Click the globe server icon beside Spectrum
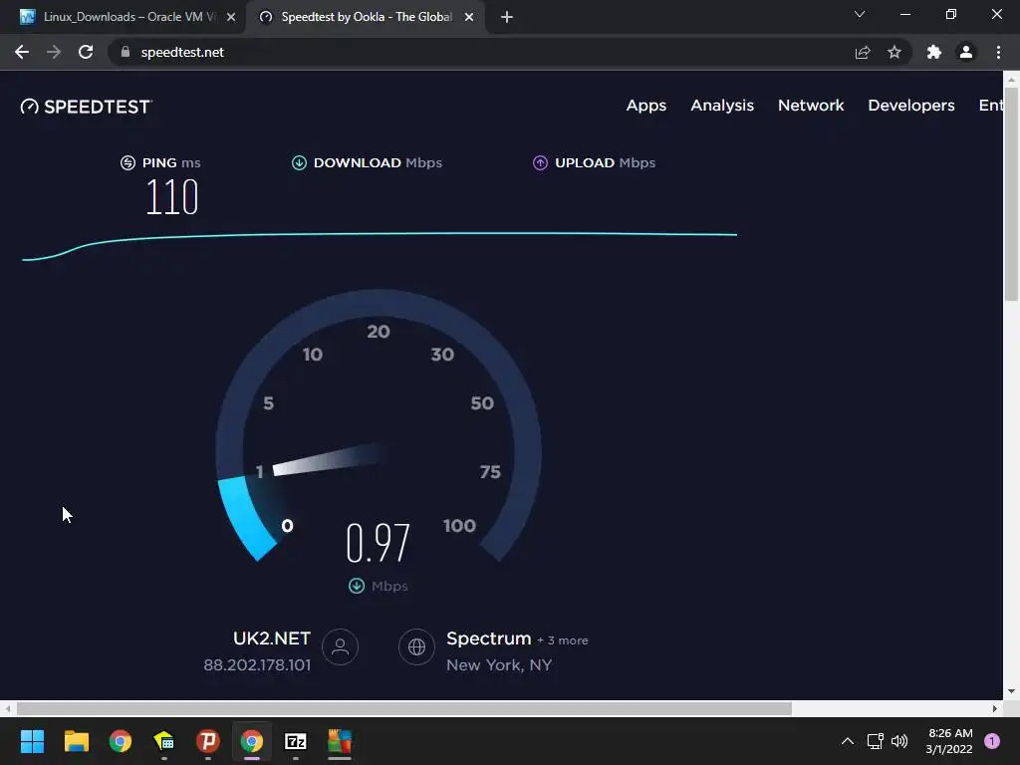Screen dimensions: 1020x765 coord(417,646)
